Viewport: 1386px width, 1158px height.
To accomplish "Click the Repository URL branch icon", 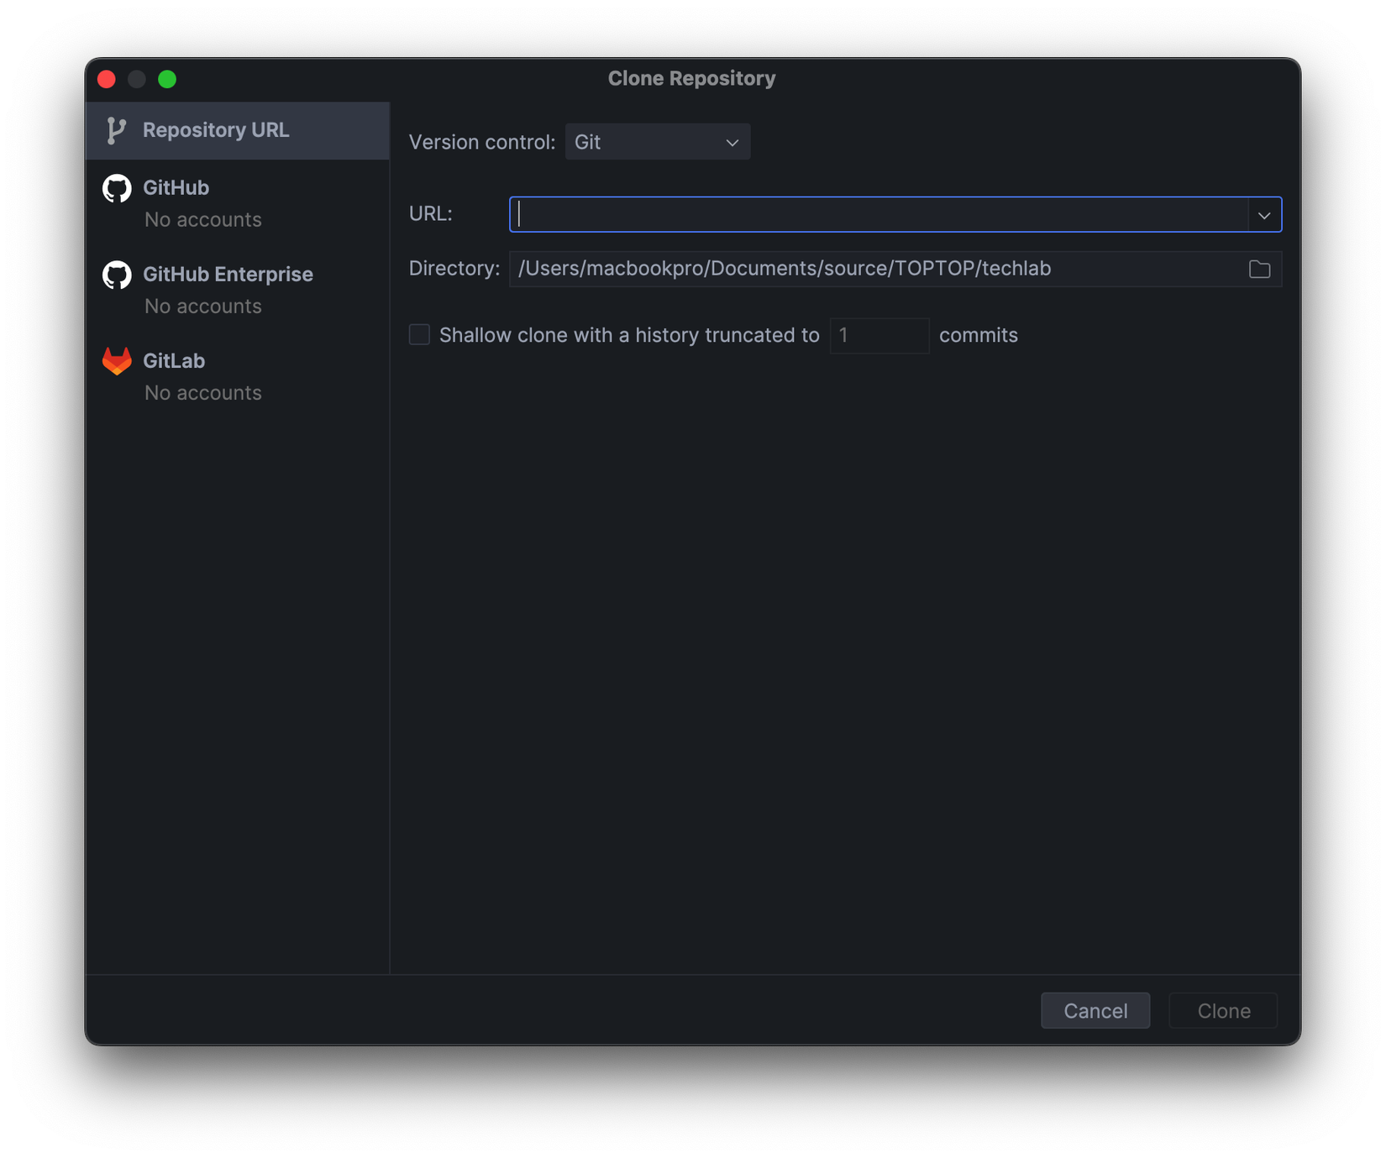I will pyautogui.click(x=116, y=130).
